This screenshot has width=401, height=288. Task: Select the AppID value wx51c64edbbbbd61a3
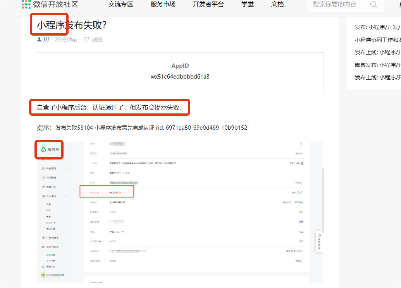tap(180, 77)
